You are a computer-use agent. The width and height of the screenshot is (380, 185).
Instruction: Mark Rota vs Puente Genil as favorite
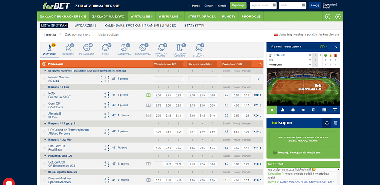click(44, 95)
